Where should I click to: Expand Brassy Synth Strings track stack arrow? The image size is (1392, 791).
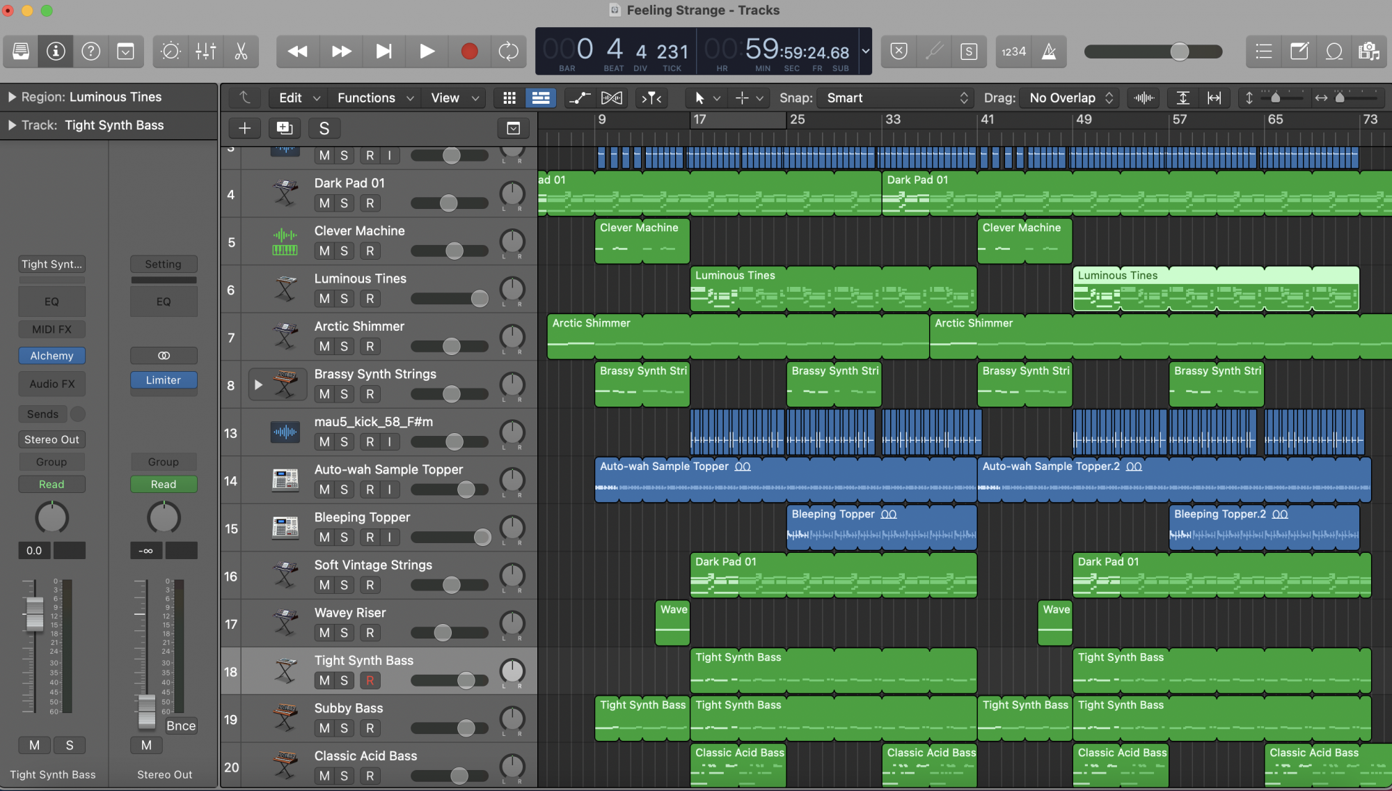(x=259, y=385)
